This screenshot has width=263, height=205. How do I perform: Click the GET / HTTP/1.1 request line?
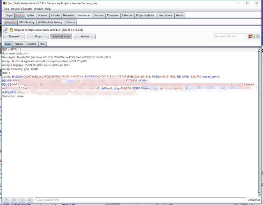click(x=12, y=49)
